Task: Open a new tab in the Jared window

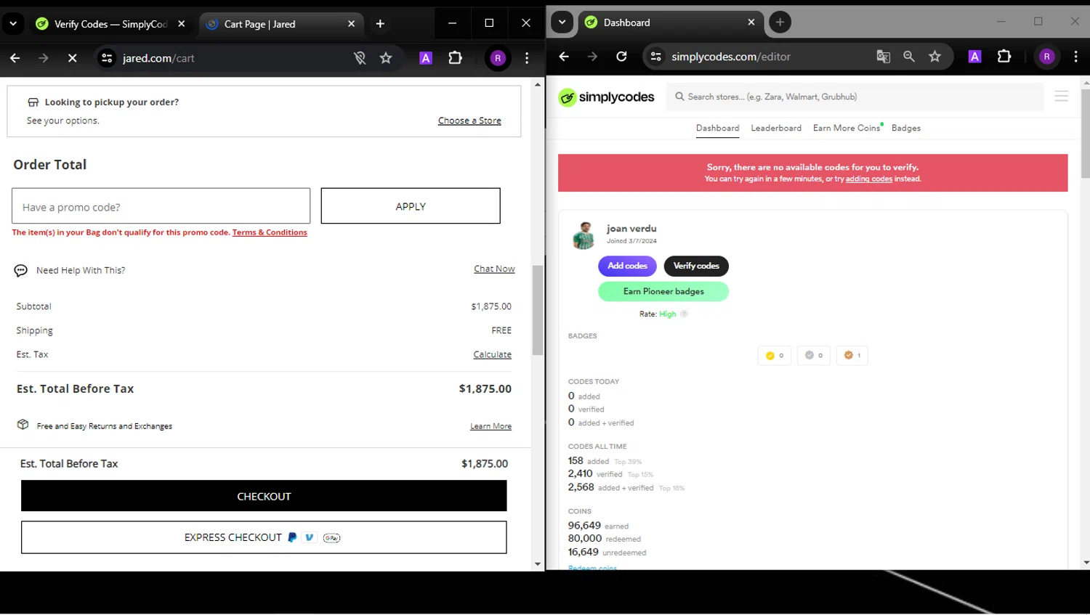Action: [380, 24]
